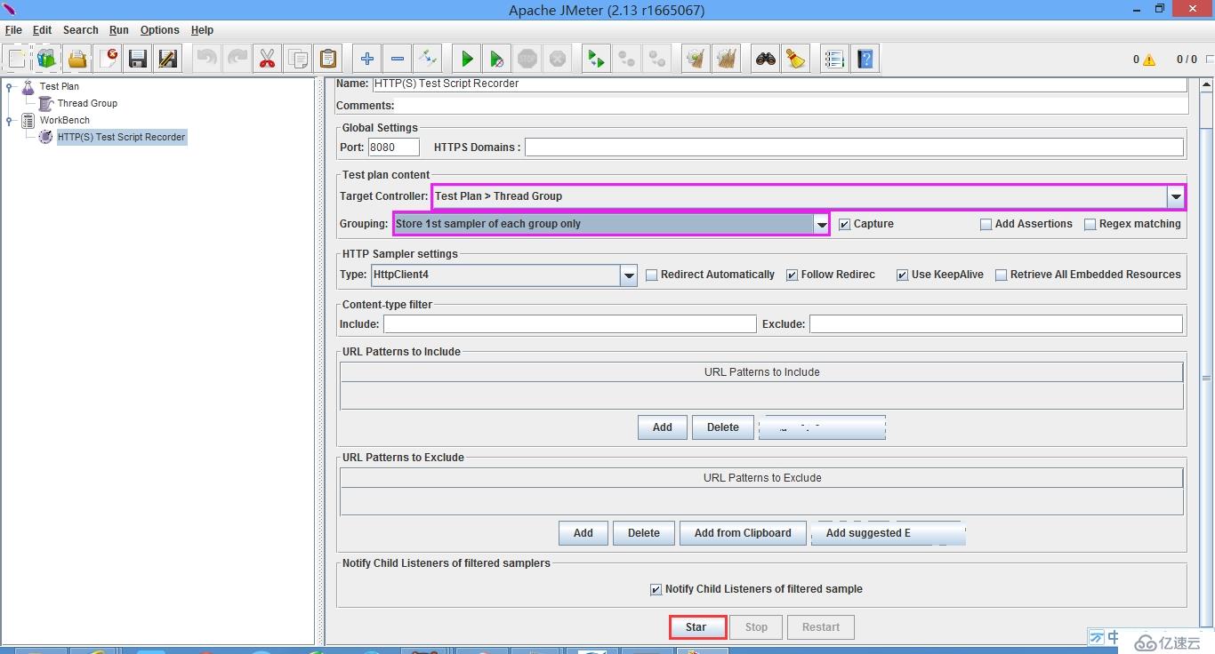The height and width of the screenshot is (654, 1215).
Task: Open the Edit menu
Action: tap(42, 30)
